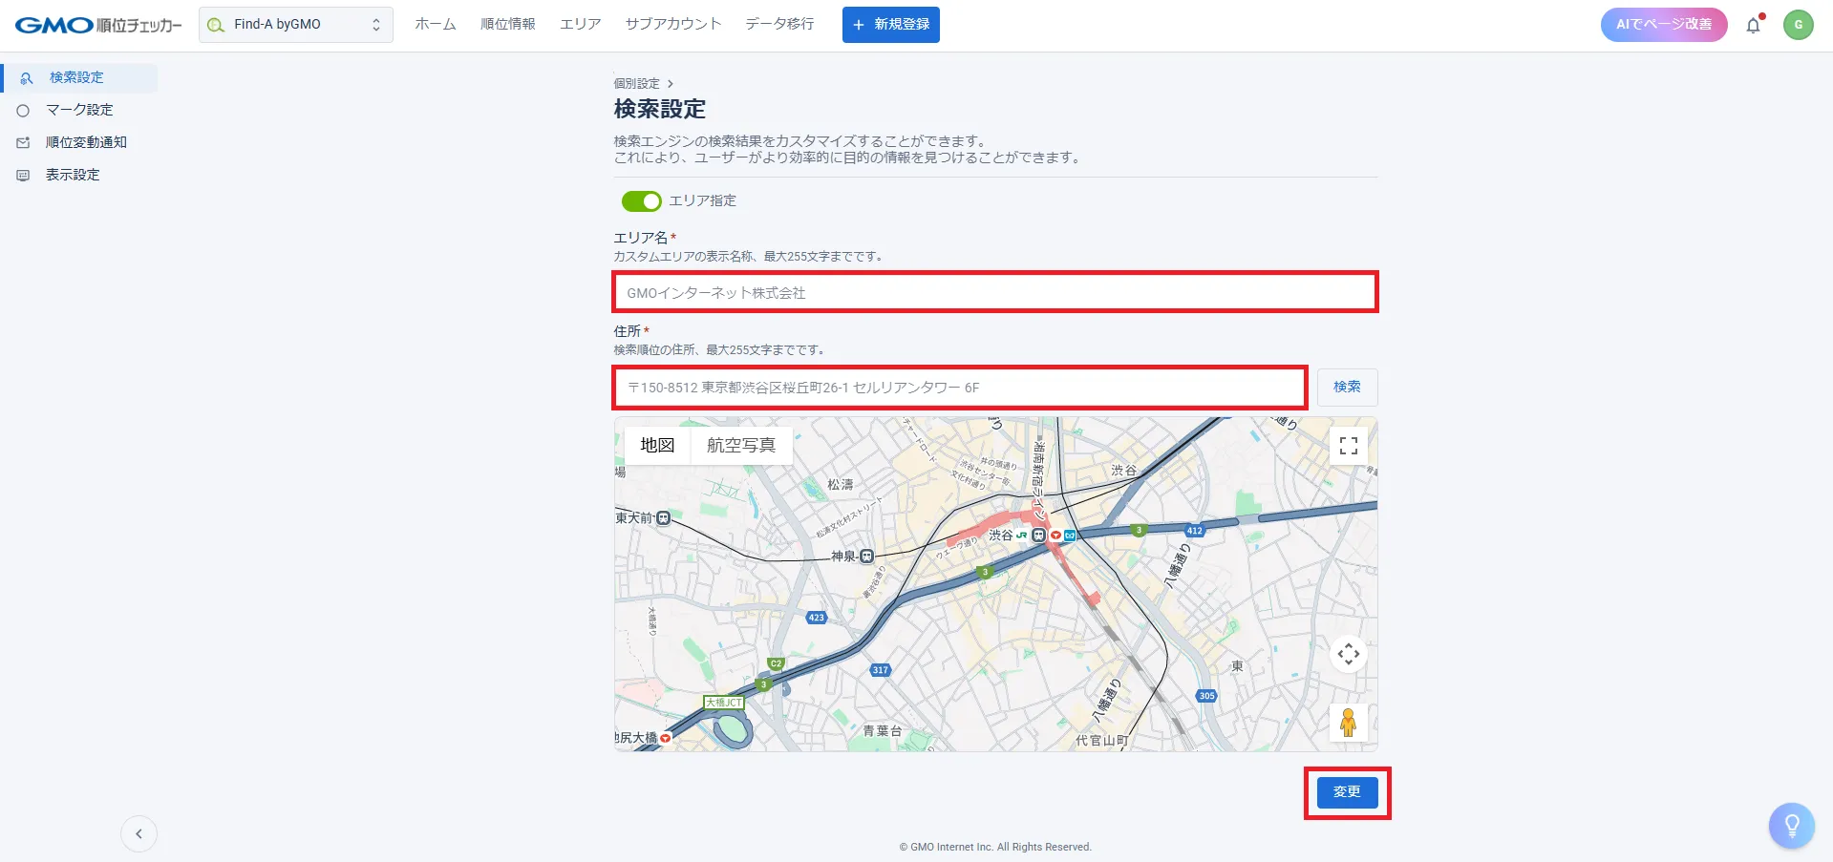Viewport: 1833px width, 862px height.
Task: Select 表示設定 in the sidebar
Action: (80, 175)
